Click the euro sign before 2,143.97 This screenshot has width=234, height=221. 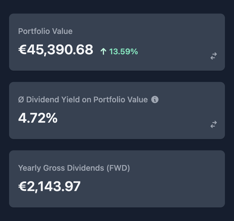coord(22,187)
